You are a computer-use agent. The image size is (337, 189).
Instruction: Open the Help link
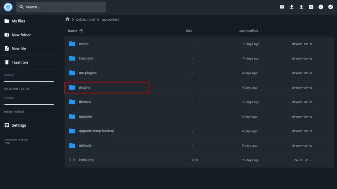pos(8,142)
